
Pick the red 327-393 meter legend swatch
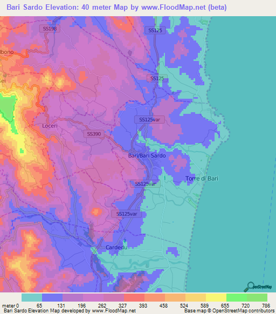pos(134,298)
